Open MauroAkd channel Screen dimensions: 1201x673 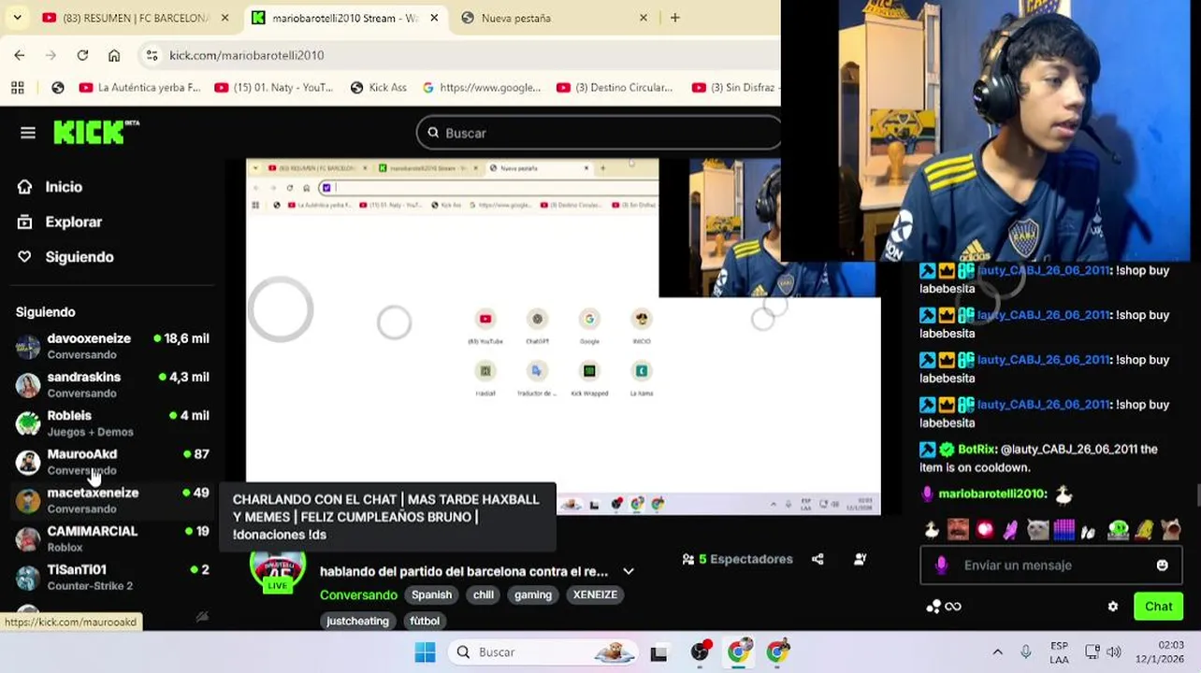click(x=112, y=462)
